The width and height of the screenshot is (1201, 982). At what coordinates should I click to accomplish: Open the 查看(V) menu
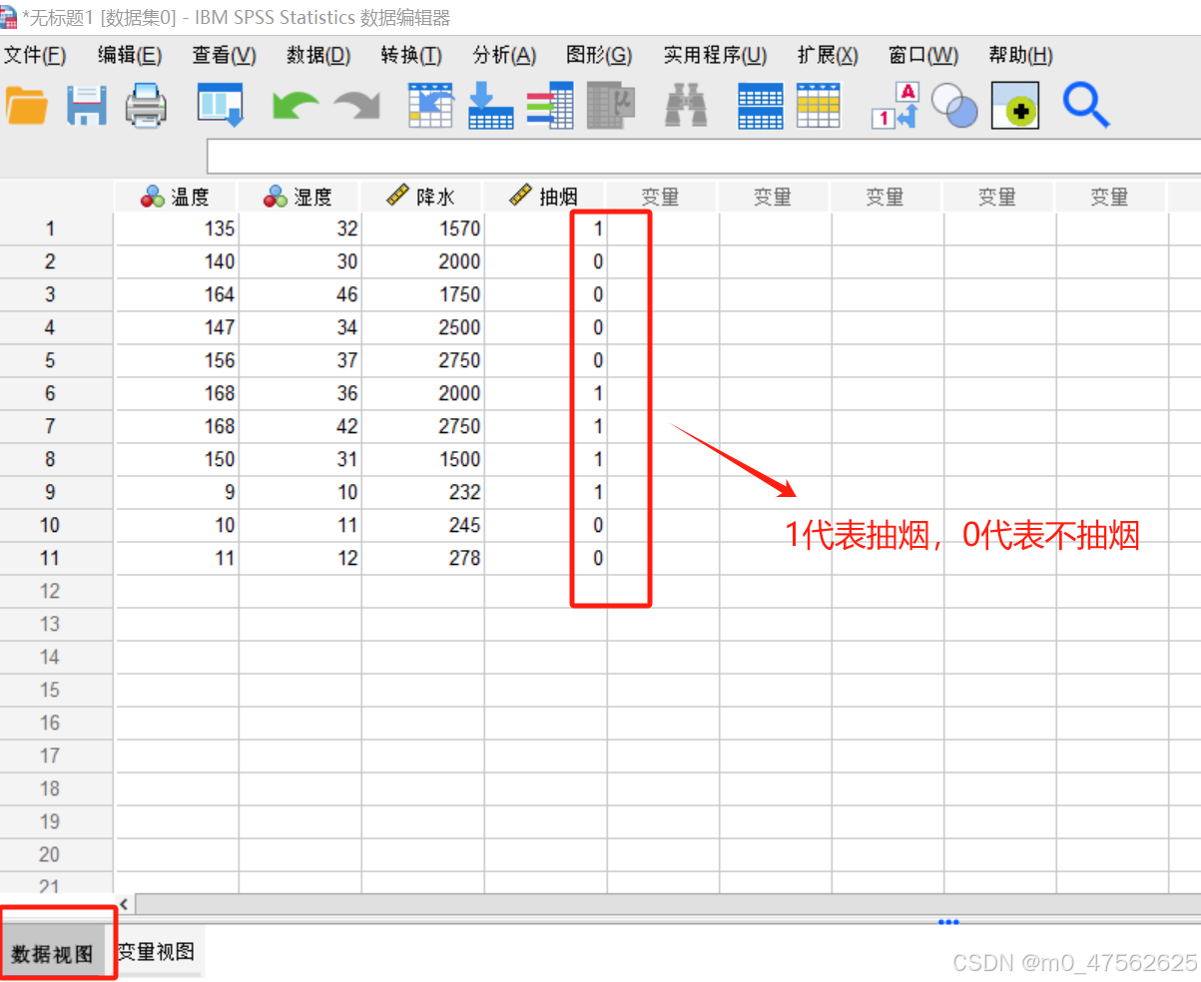(x=224, y=55)
